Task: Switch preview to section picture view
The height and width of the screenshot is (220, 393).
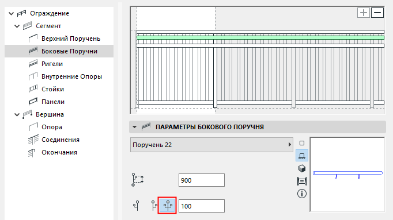Action: (302, 182)
